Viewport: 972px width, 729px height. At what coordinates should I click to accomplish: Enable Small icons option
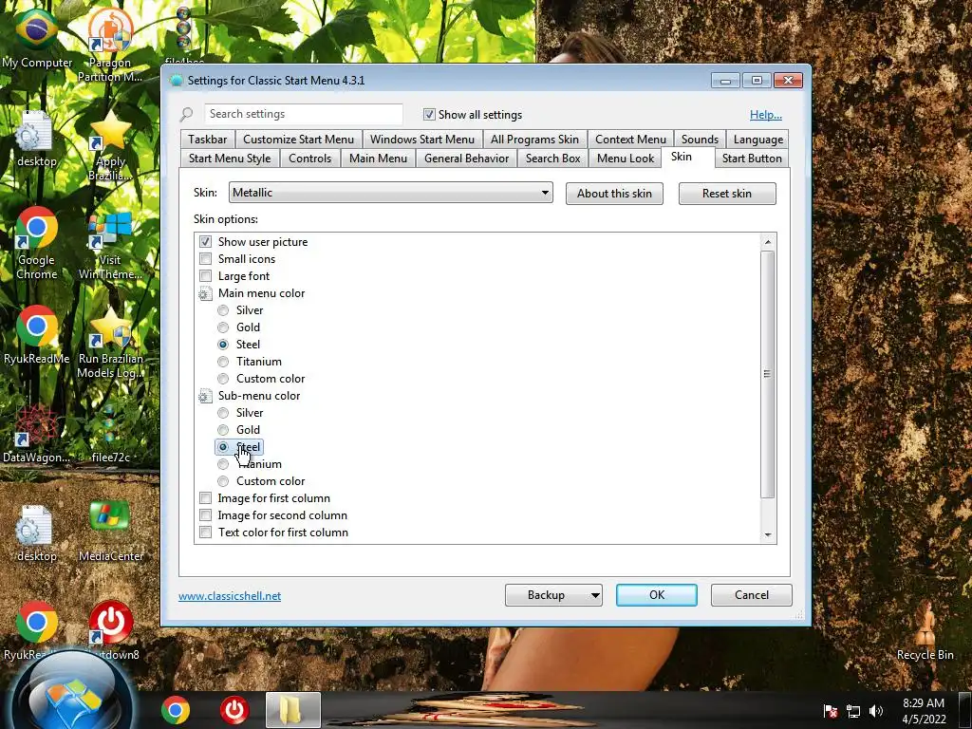205,258
